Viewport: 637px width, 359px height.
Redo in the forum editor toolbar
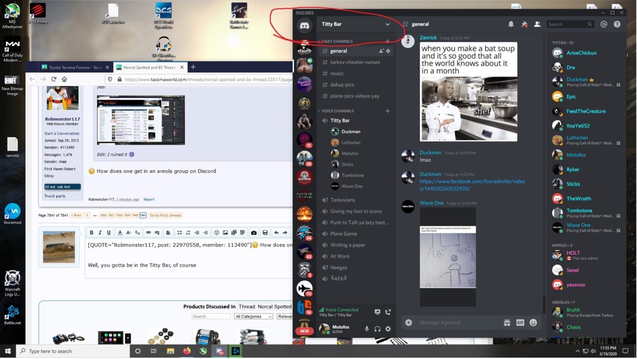tap(285, 233)
